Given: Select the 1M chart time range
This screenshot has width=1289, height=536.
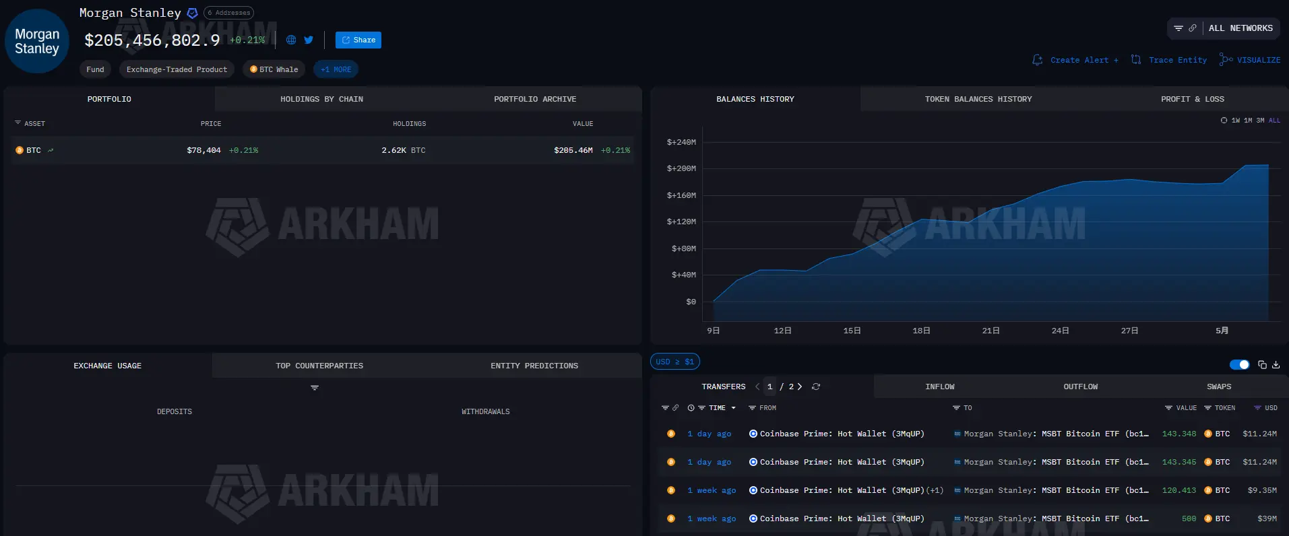Looking at the screenshot, I should 1248,121.
